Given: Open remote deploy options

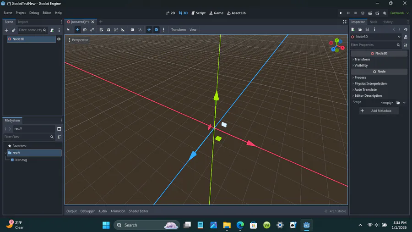Looking at the screenshot, I should [x=363, y=13].
